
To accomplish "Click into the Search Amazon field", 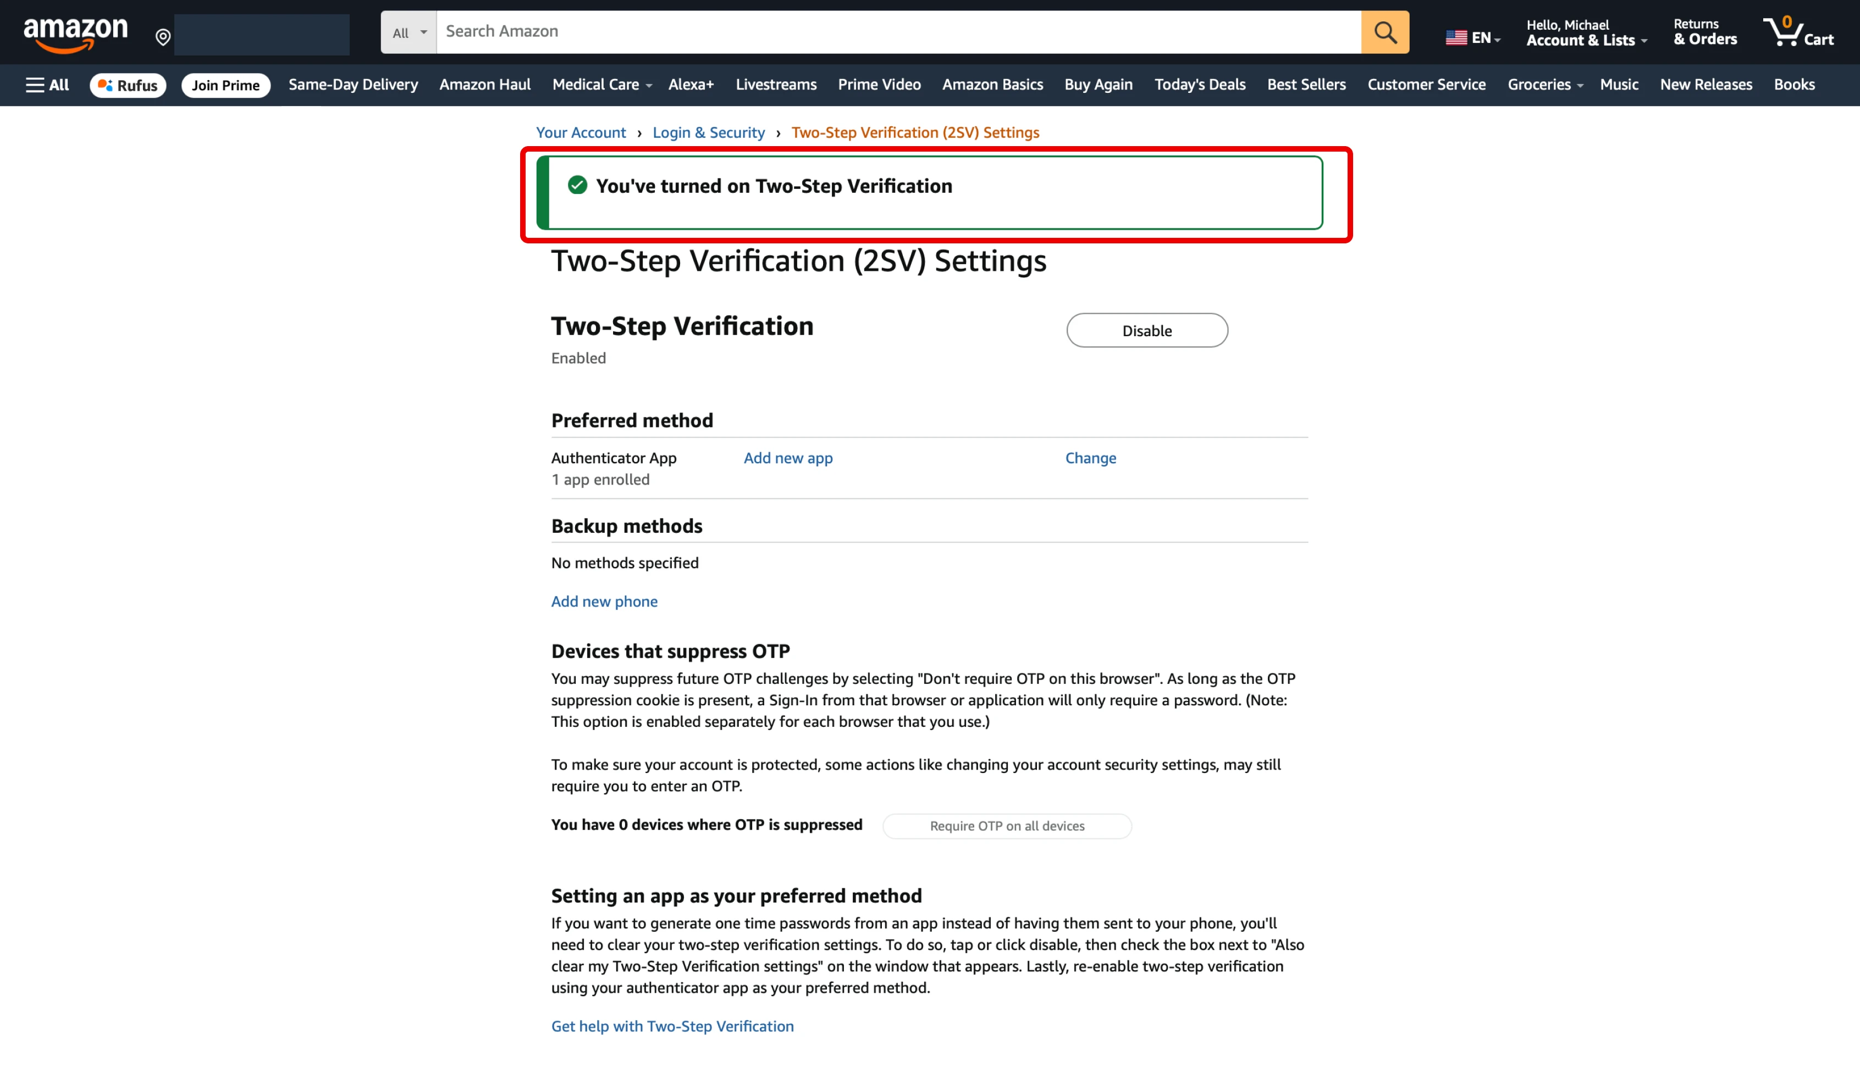I will coord(898,31).
